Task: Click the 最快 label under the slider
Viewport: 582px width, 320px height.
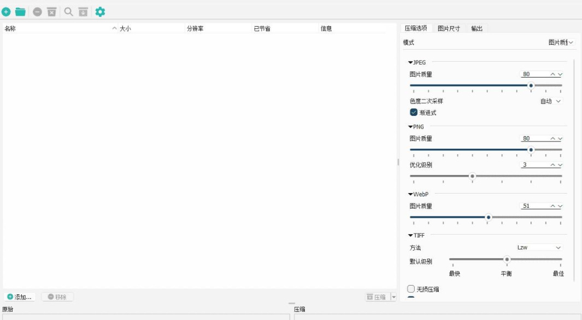Action: tap(454, 274)
